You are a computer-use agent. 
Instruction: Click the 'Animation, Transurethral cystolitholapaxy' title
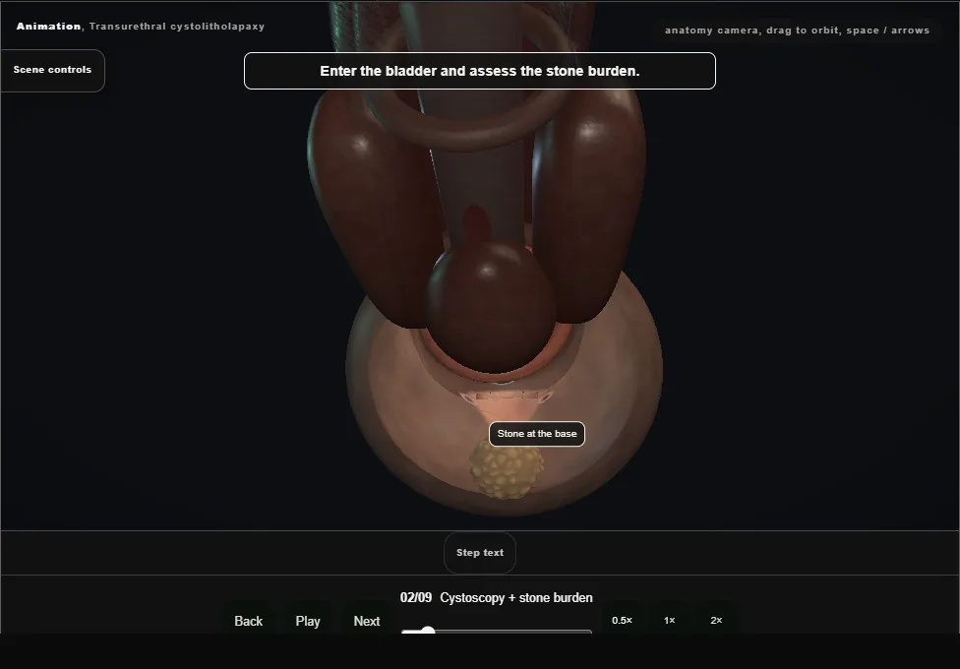pos(141,27)
